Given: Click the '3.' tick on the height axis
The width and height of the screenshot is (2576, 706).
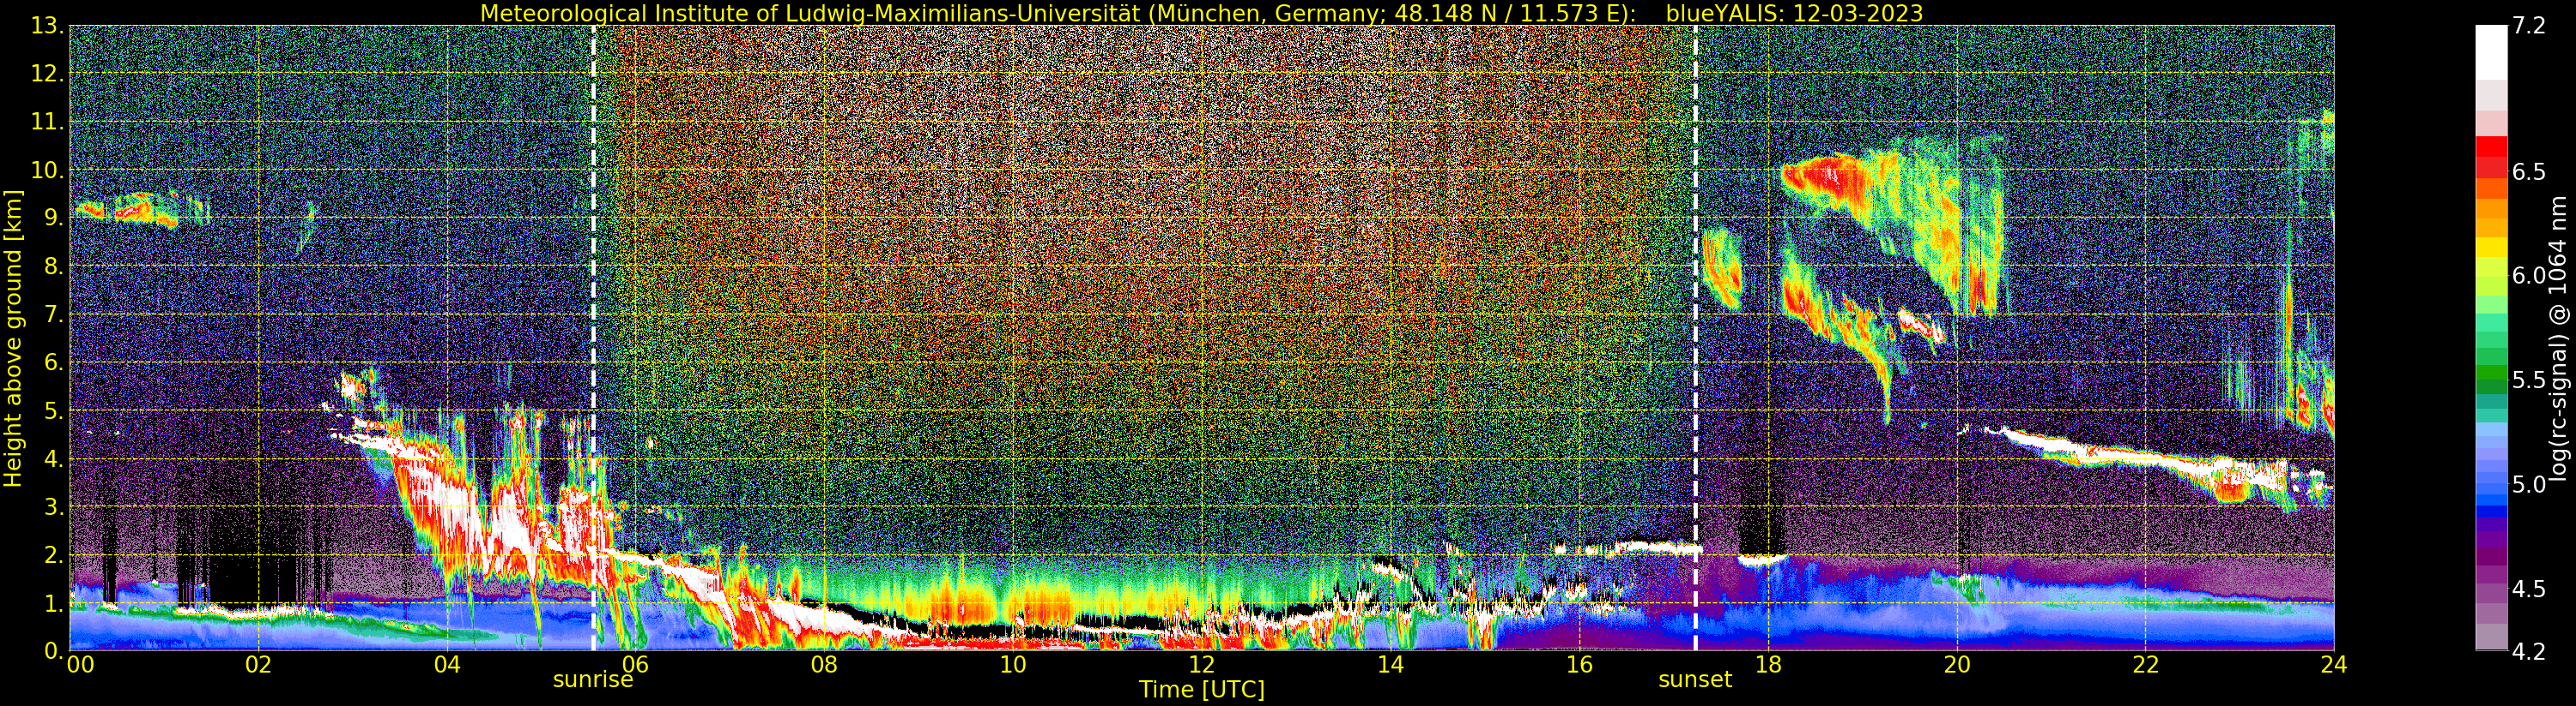Looking at the screenshot, I should 53,506.
